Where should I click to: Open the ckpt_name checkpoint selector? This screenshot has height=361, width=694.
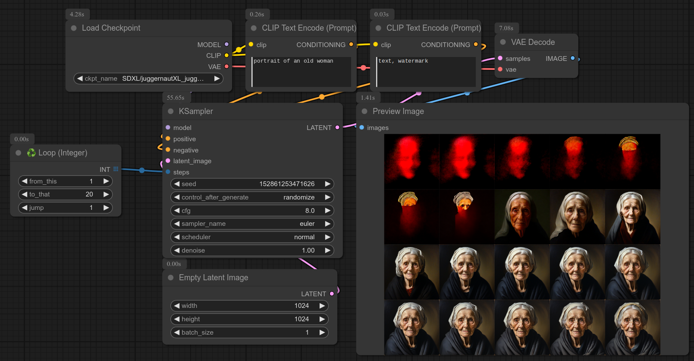[x=148, y=79]
